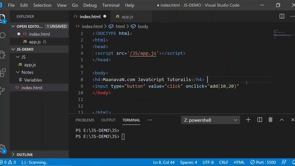Screen dimensions: 295x166
Task: Open the Explorer view in activity bar
Action: pos(3,18)
